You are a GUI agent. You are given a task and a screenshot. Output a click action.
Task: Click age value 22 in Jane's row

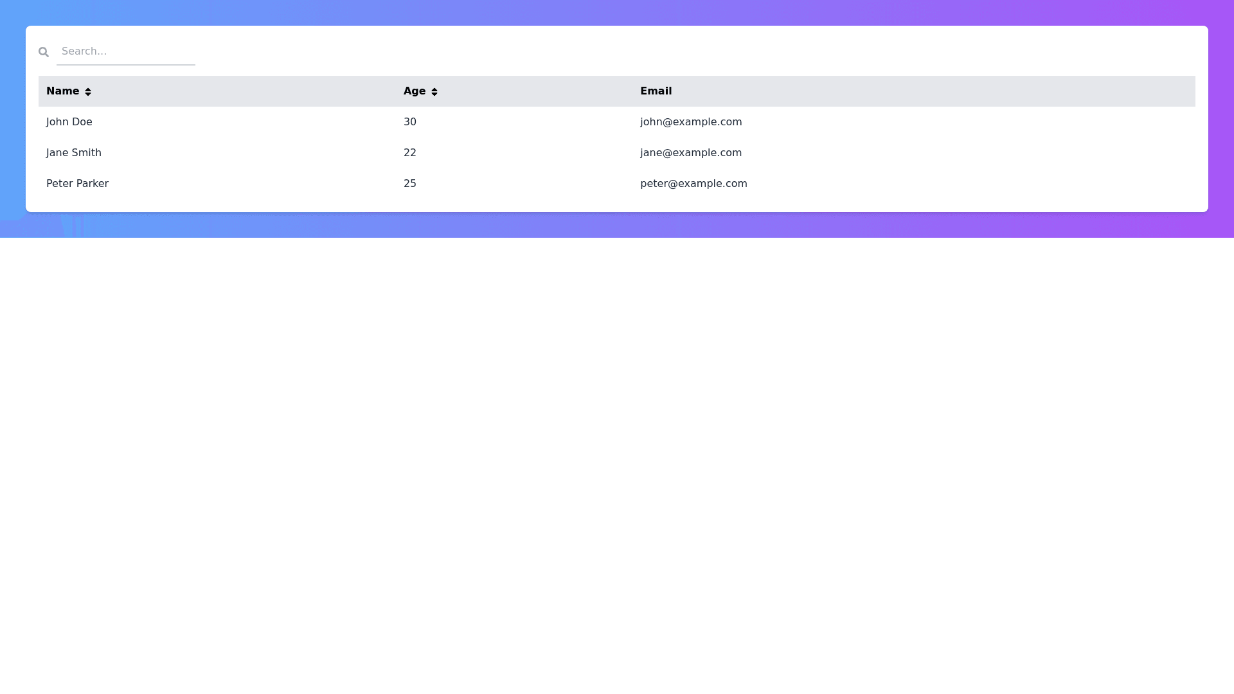(410, 153)
